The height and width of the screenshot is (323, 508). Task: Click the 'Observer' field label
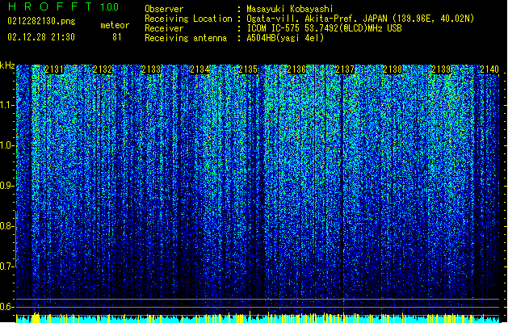coord(164,9)
